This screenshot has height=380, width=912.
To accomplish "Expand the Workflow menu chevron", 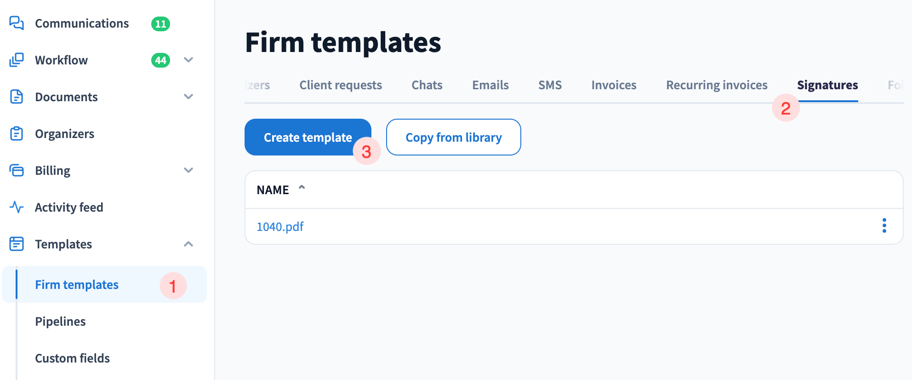I will [x=188, y=60].
